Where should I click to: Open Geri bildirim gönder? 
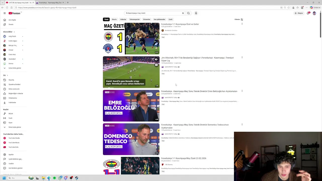click(x=15, y=168)
